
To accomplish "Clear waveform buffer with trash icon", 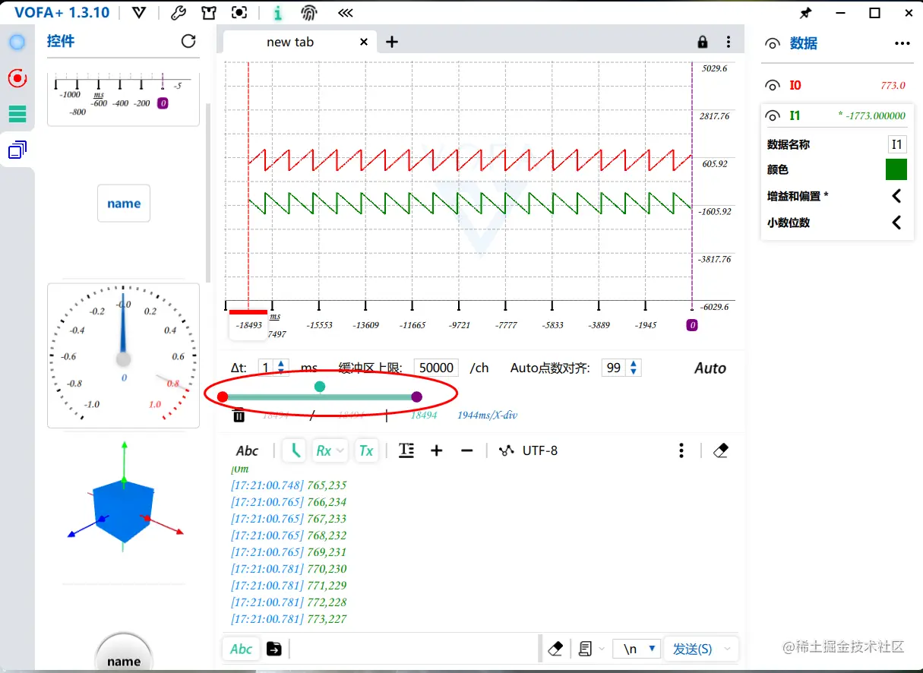I will [239, 415].
